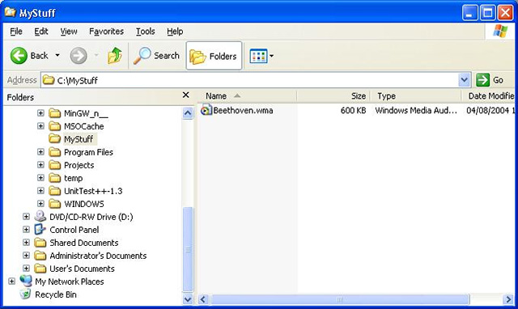Select the MinGW_n__ folder icon

55,113
